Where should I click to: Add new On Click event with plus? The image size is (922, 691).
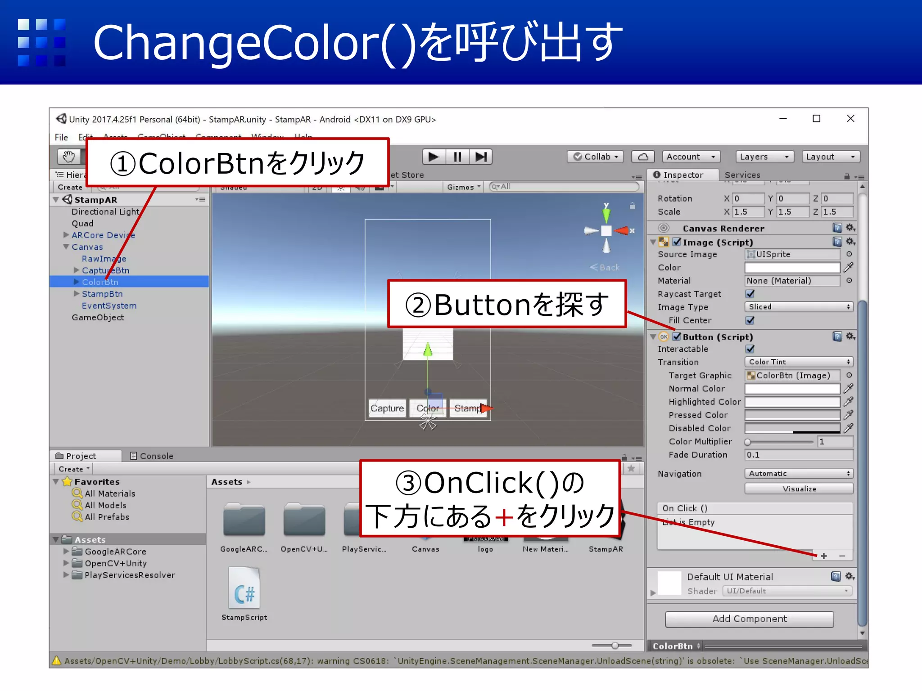(x=824, y=556)
